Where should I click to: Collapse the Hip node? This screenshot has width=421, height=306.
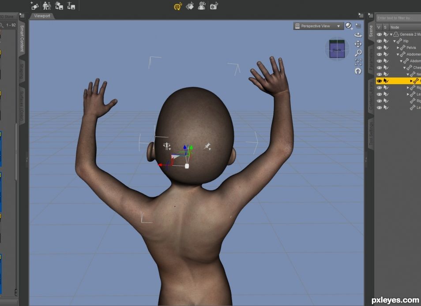395,41
